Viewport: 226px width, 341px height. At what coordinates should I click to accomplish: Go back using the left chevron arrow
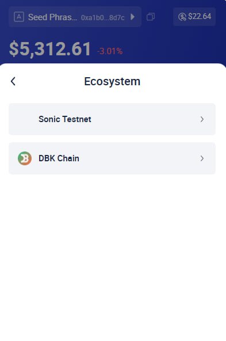[13, 81]
